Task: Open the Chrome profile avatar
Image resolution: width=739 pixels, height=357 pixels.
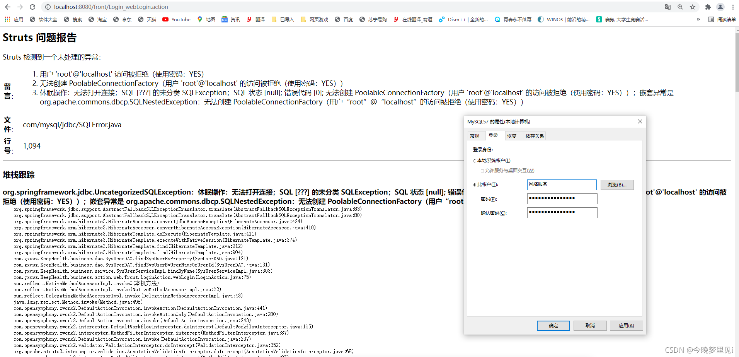Action: [720, 7]
